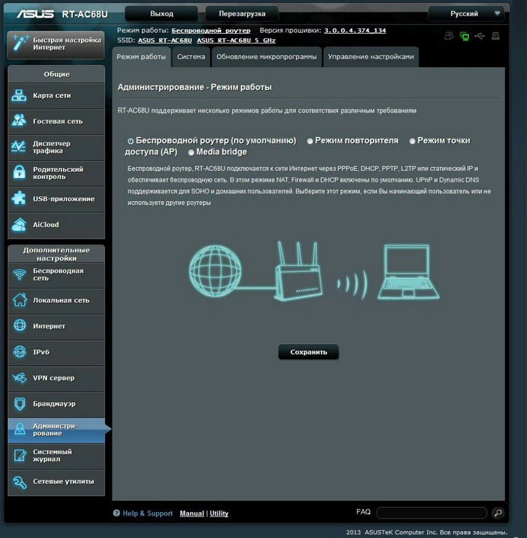527x538 pixels.
Task: Open firmware version 3.0.0.4.374_134 link
Action: click(x=355, y=31)
